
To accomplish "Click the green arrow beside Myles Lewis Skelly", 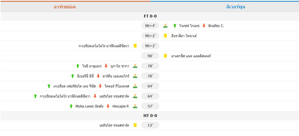I will click(x=71, y=106).
